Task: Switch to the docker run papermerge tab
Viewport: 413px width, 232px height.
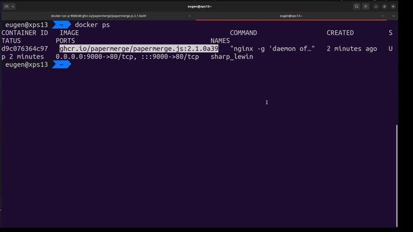Action: click(x=98, y=16)
